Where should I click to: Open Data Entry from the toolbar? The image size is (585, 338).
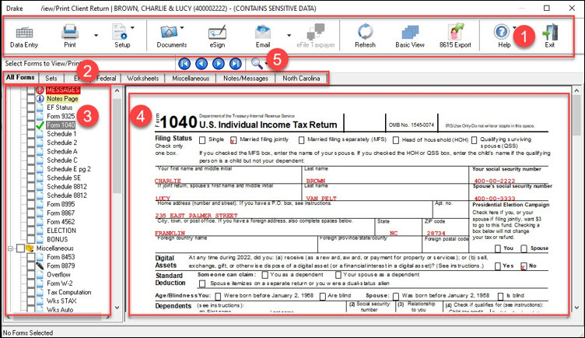[24, 37]
